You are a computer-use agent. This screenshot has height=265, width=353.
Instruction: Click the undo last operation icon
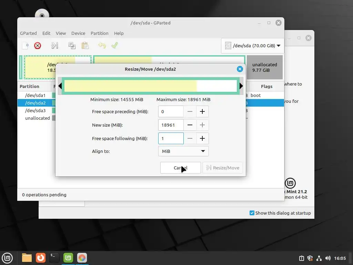click(102, 46)
